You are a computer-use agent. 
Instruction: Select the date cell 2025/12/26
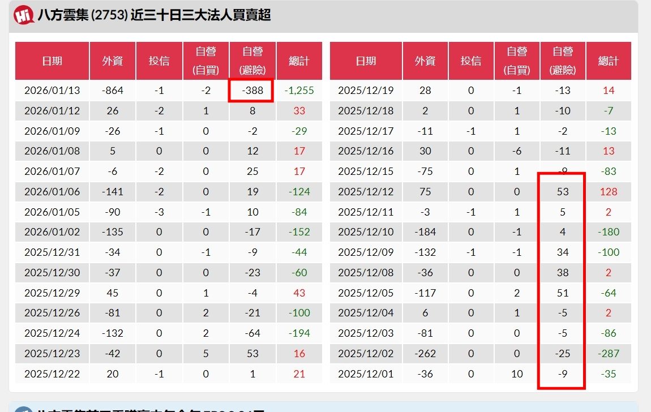(52, 313)
